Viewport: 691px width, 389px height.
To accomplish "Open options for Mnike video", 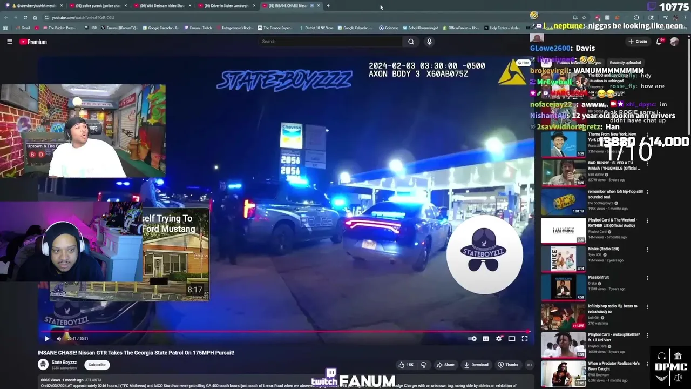I will (x=647, y=249).
